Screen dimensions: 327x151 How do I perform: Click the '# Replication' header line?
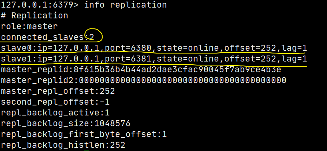click(x=34, y=16)
